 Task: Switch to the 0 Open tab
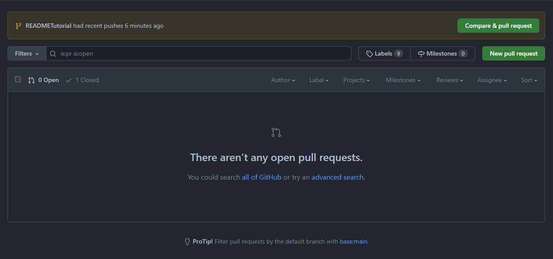coord(48,80)
